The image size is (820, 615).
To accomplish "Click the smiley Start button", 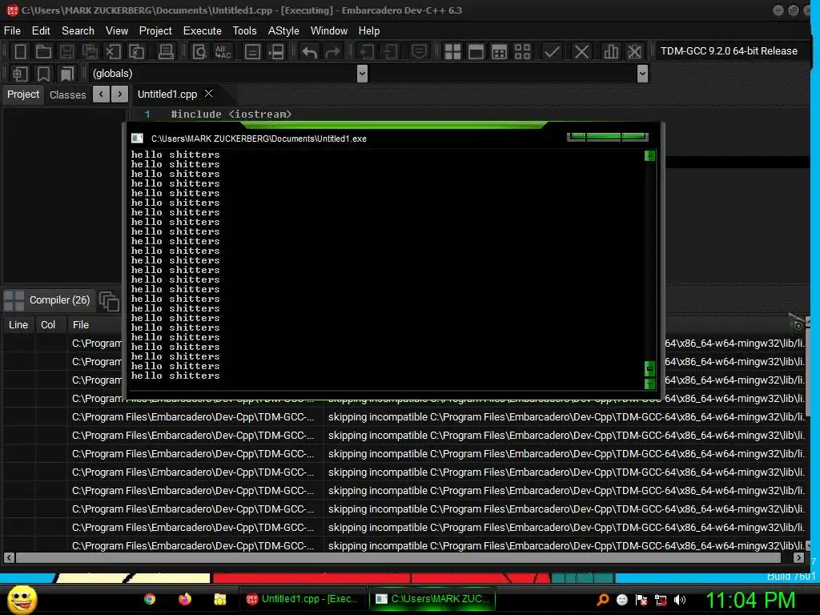I will (x=22, y=599).
